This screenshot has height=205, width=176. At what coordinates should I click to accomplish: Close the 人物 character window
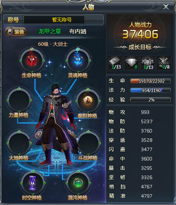[166, 6]
